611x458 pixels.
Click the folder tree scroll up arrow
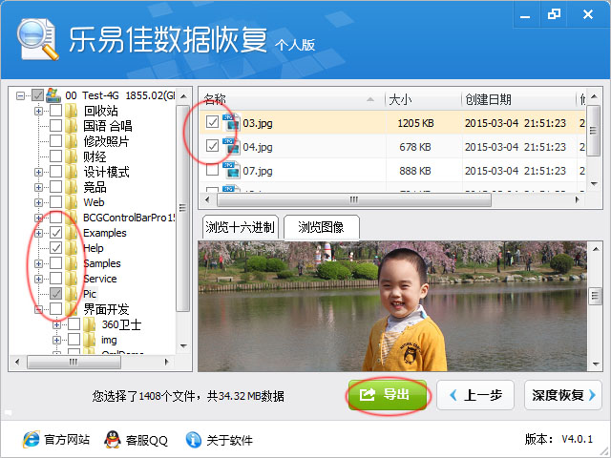[x=183, y=96]
